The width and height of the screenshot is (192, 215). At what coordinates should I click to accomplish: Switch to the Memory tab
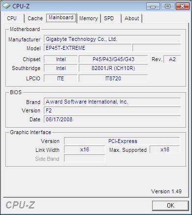(89, 18)
